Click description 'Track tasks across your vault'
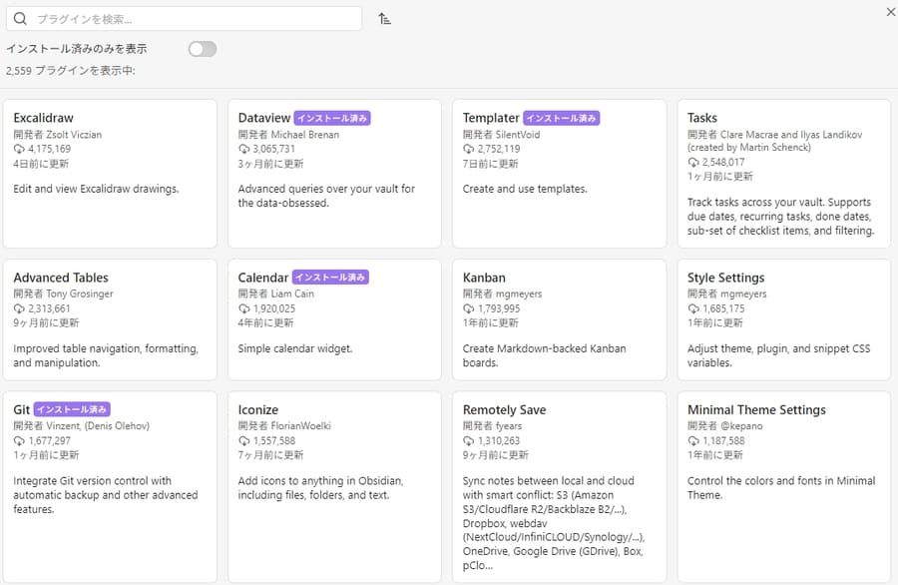Viewport: 898px width, 585px height. pyautogui.click(x=781, y=217)
